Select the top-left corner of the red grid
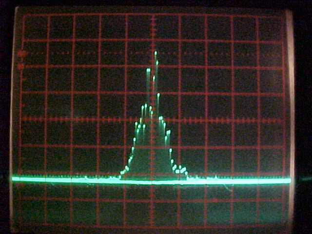 pyautogui.click(x=23, y=15)
